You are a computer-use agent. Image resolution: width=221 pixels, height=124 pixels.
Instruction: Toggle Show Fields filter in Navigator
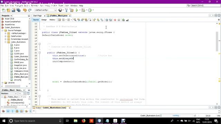(x=8, y=111)
